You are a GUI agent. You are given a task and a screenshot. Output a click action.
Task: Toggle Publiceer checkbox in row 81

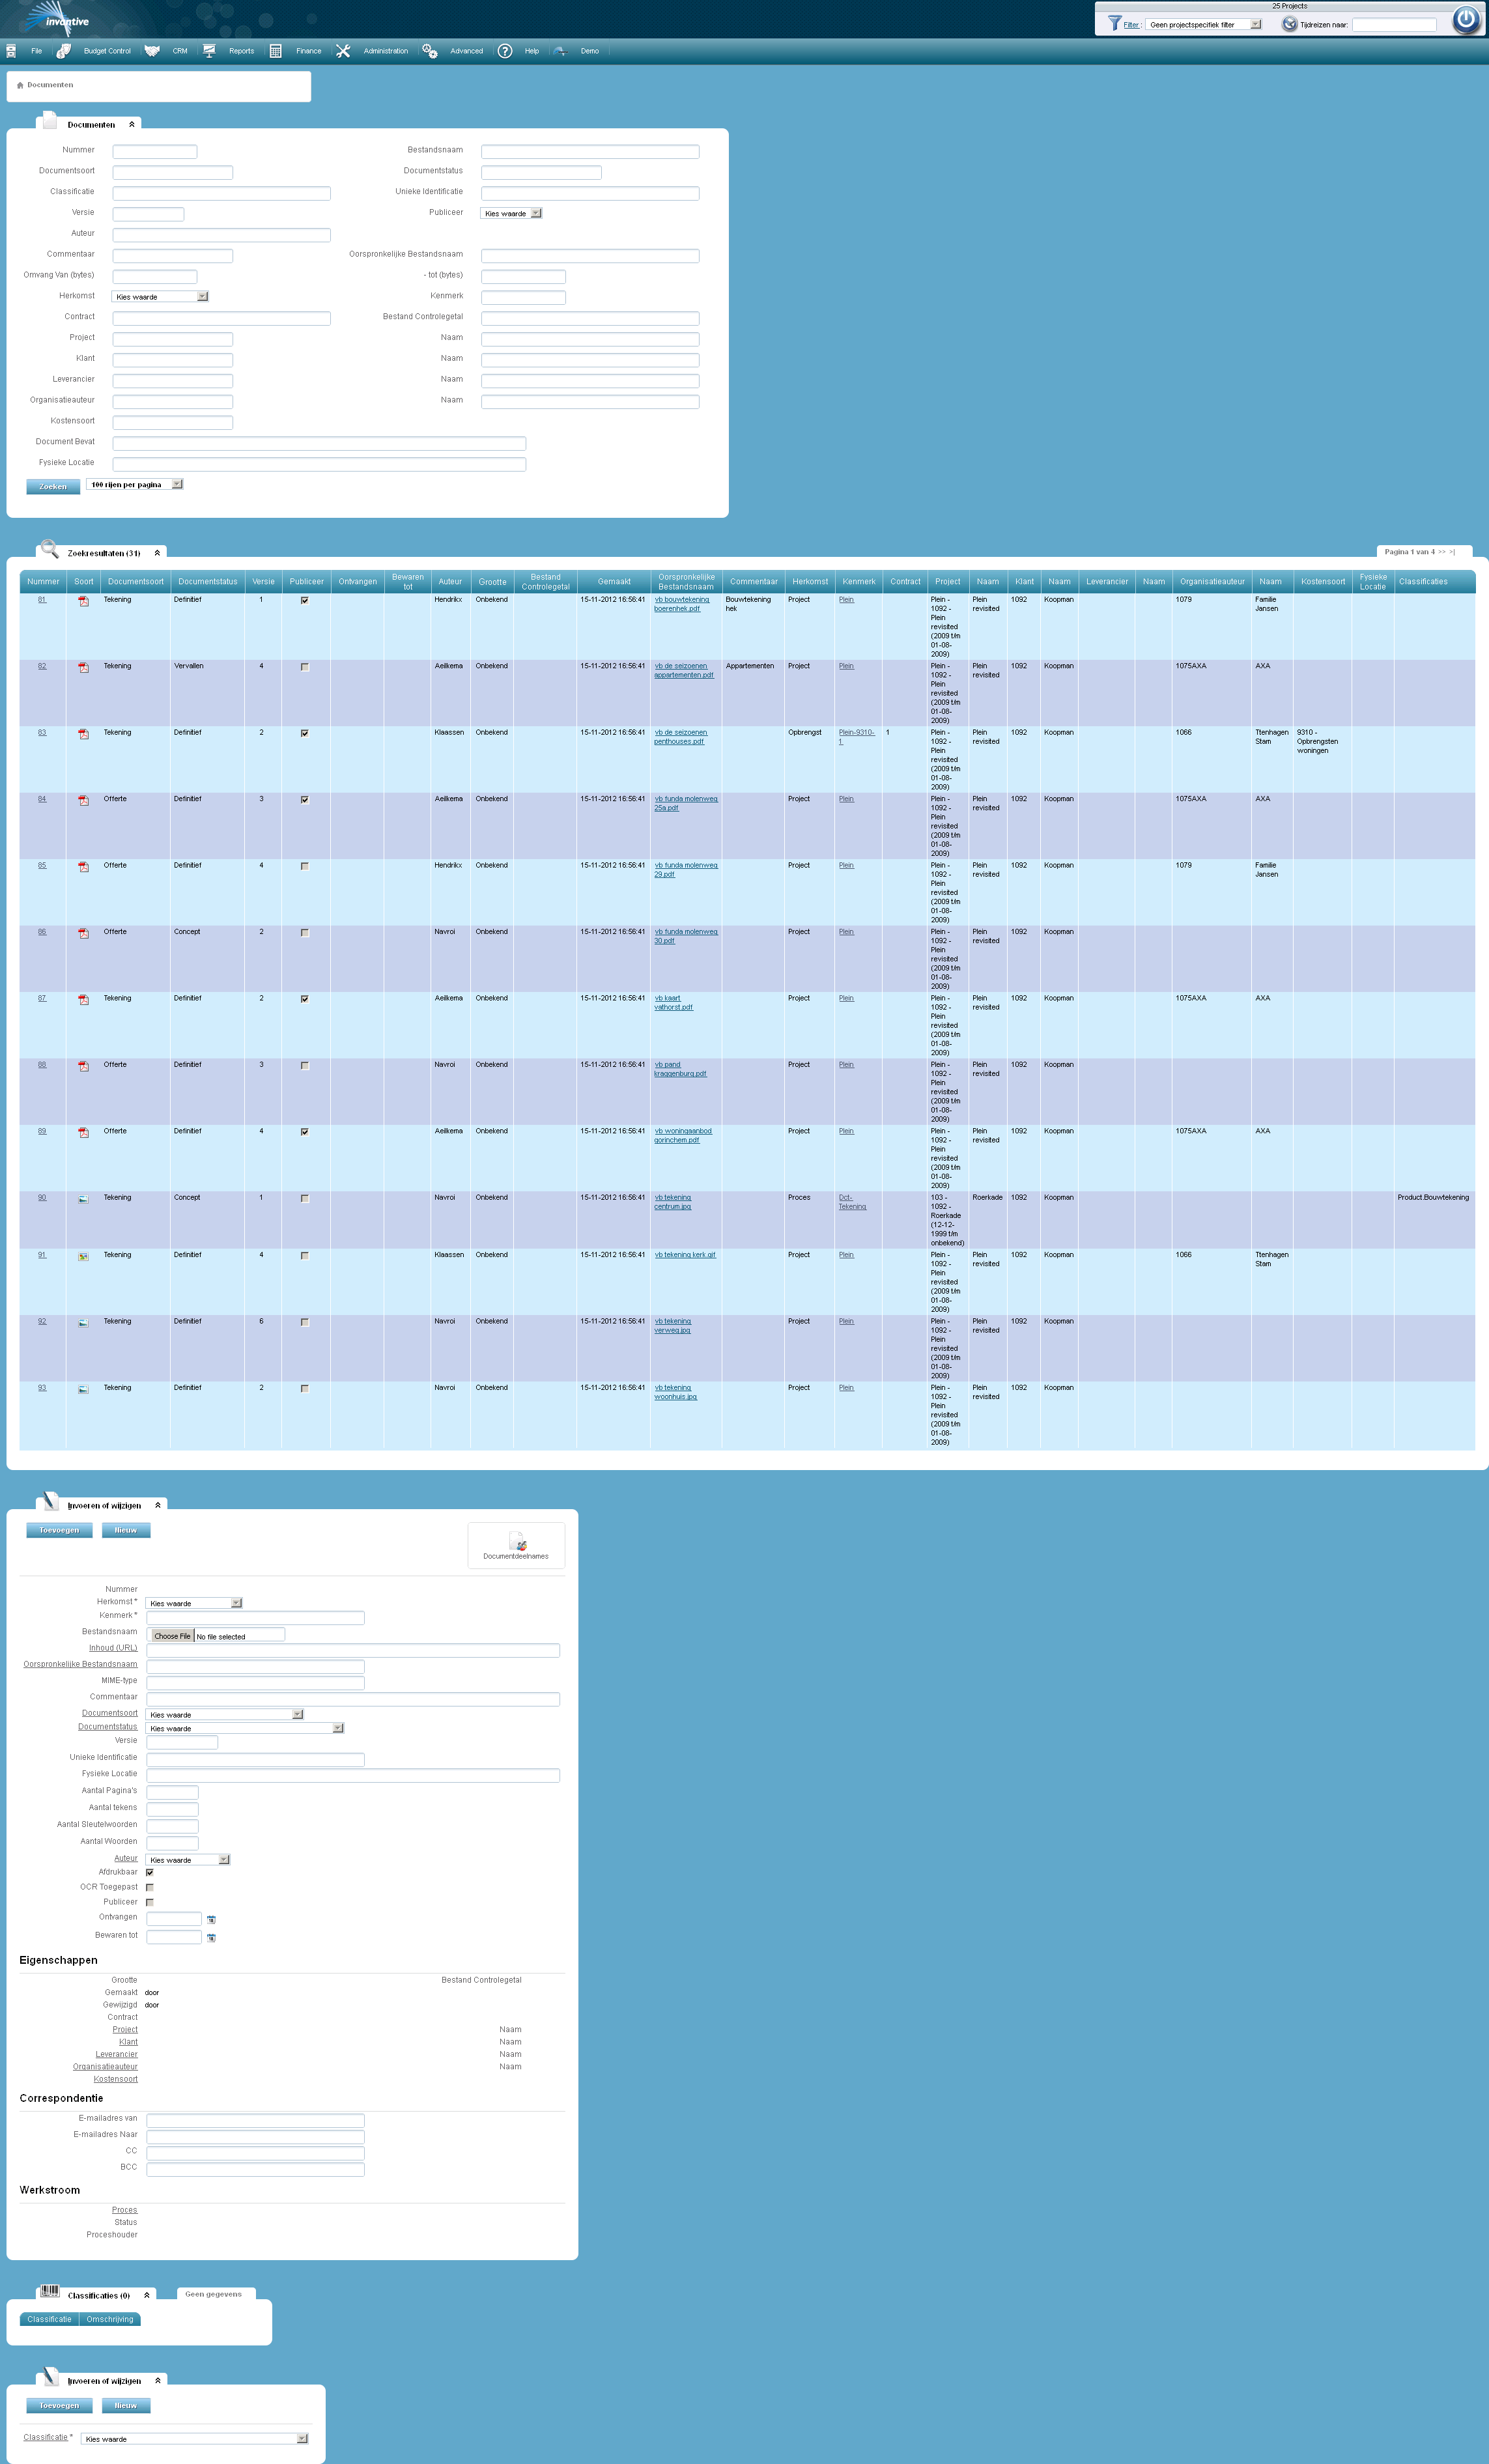305,600
